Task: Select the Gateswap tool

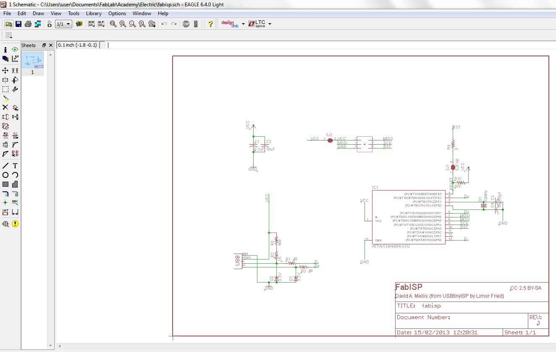Action: point(5,126)
